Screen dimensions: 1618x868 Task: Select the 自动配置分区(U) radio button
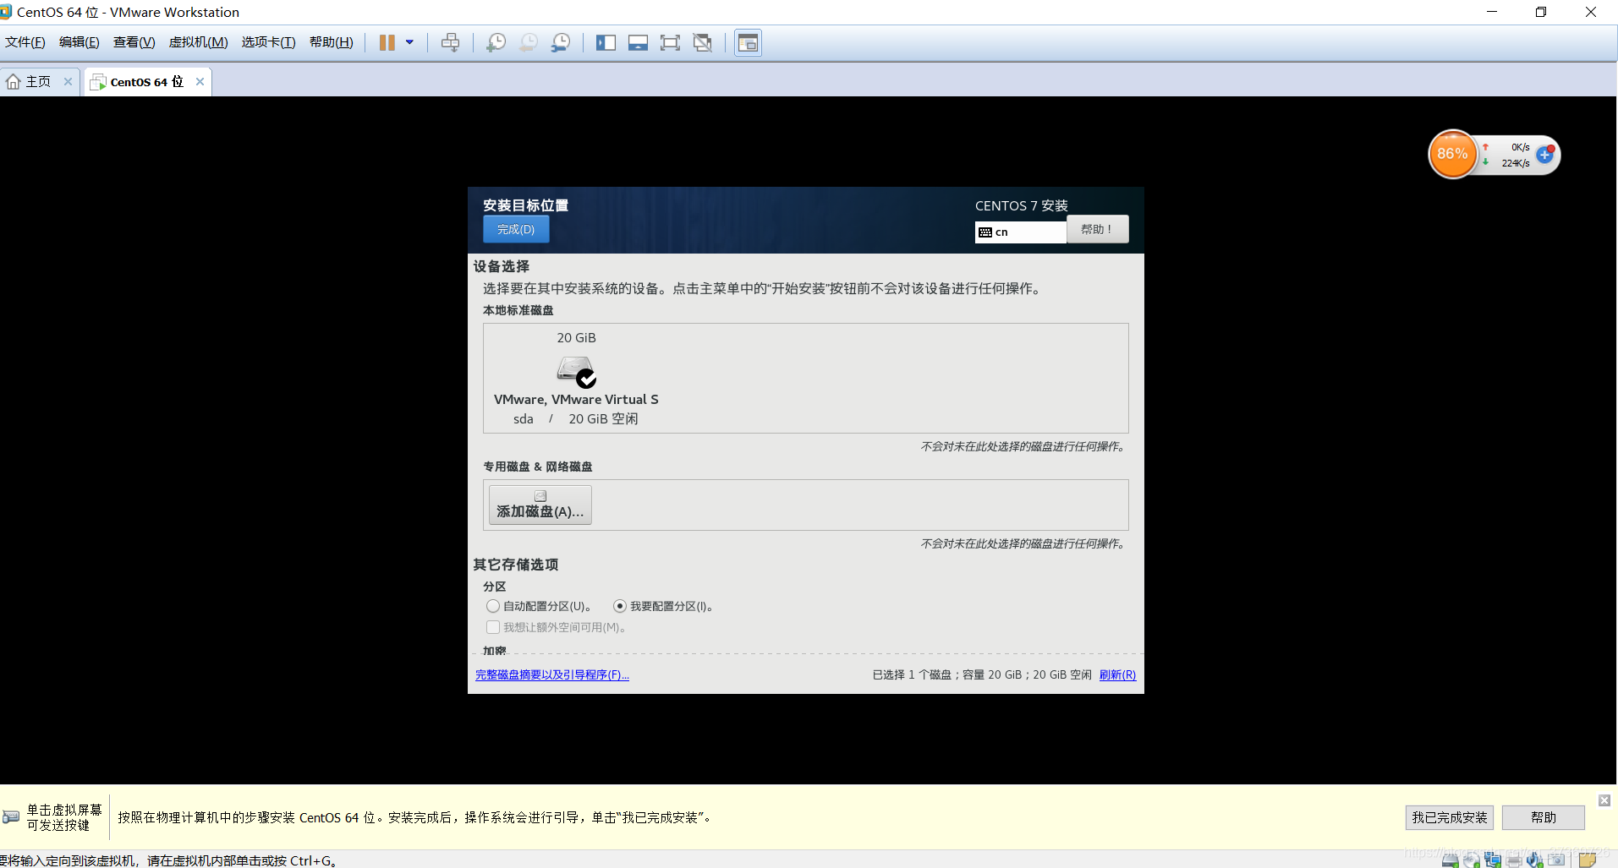(x=493, y=606)
